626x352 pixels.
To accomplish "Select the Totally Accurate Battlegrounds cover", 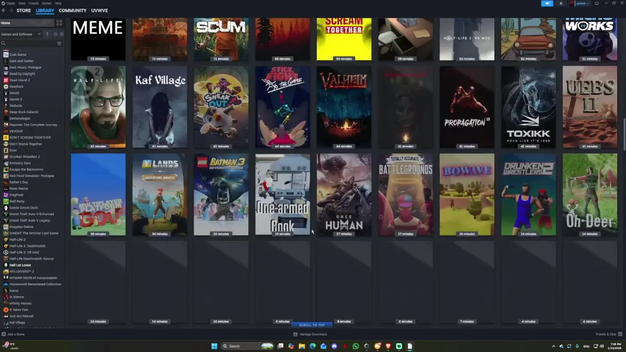I will 405,195.
